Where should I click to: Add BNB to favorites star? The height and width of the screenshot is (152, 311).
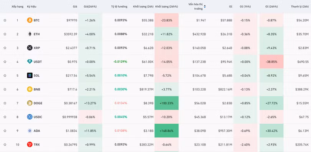[x=5, y=89]
